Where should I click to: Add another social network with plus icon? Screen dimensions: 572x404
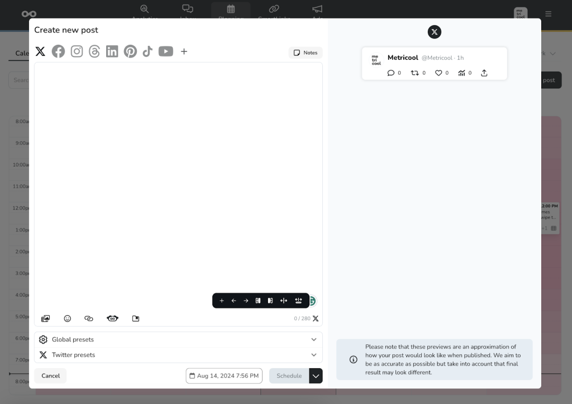point(184,51)
